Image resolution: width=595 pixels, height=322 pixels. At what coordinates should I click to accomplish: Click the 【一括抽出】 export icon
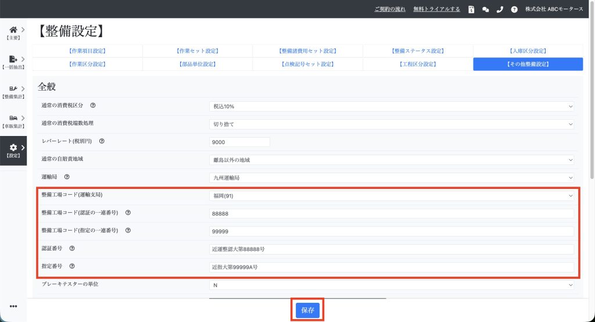coord(13,60)
